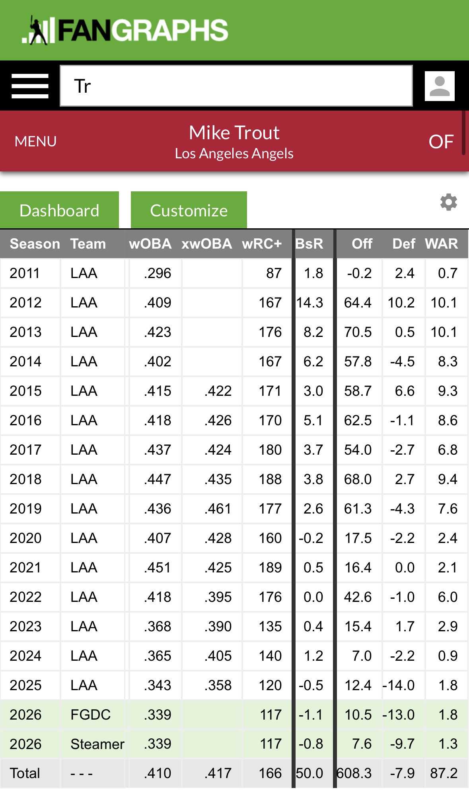Click the user account profile icon
469x792 pixels.
(440, 86)
